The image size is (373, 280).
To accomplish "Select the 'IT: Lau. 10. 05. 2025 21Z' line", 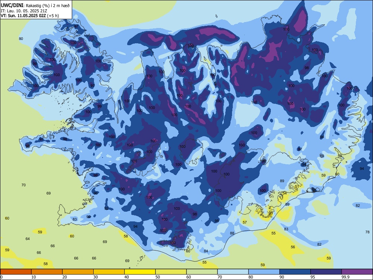I will [24, 11].
